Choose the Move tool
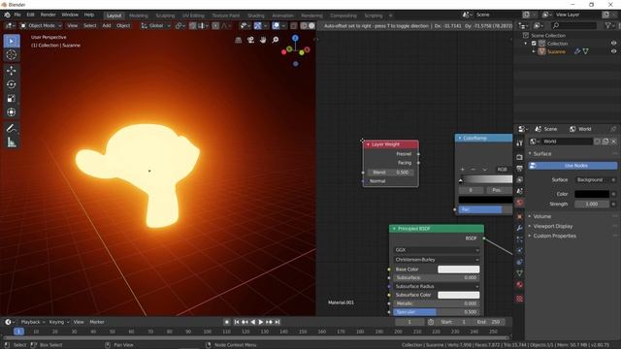The image size is (621, 349). [12, 71]
